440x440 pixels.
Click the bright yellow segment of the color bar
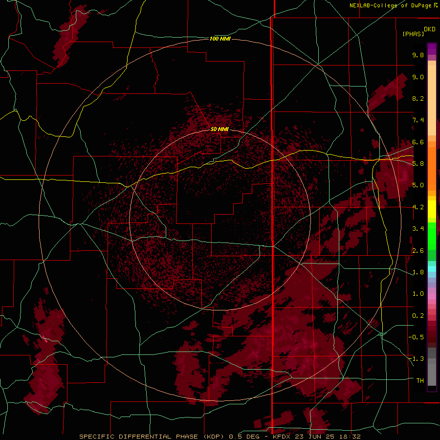coord(432,209)
